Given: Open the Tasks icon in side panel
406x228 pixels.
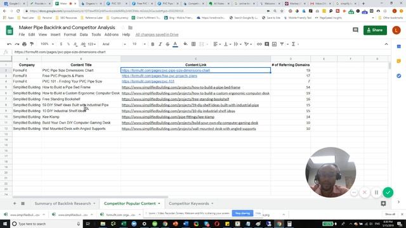Looking at the screenshot, I should [399, 76].
